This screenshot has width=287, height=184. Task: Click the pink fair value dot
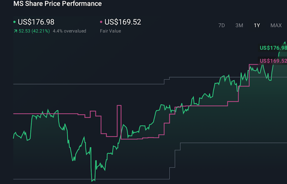[101, 22]
